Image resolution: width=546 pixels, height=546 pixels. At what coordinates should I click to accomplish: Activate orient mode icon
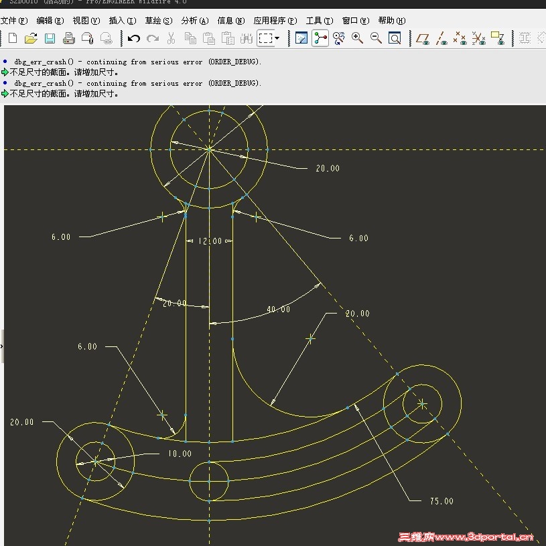tap(339, 38)
